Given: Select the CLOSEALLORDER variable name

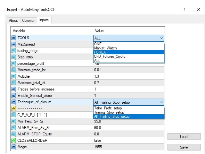Looking at the screenshot, I should pos(32,141).
